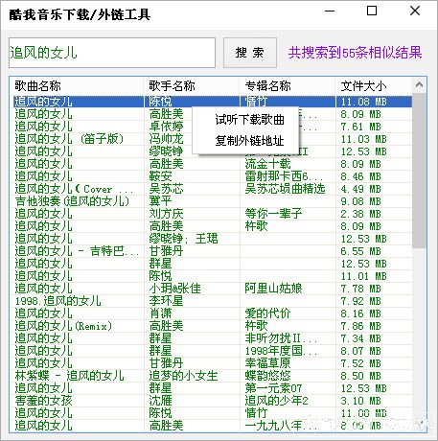Close the 酷我音乐下载/外链工具 window
This screenshot has width=438, height=441.
click(x=415, y=11)
